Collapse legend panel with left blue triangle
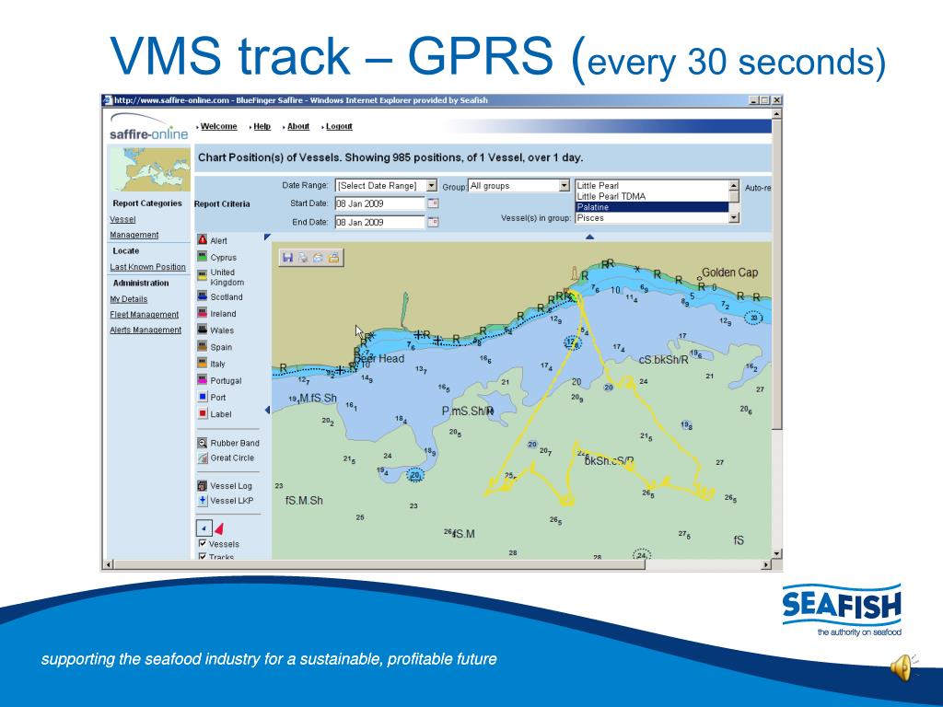Screen dimensions: 943x707 [268, 410]
